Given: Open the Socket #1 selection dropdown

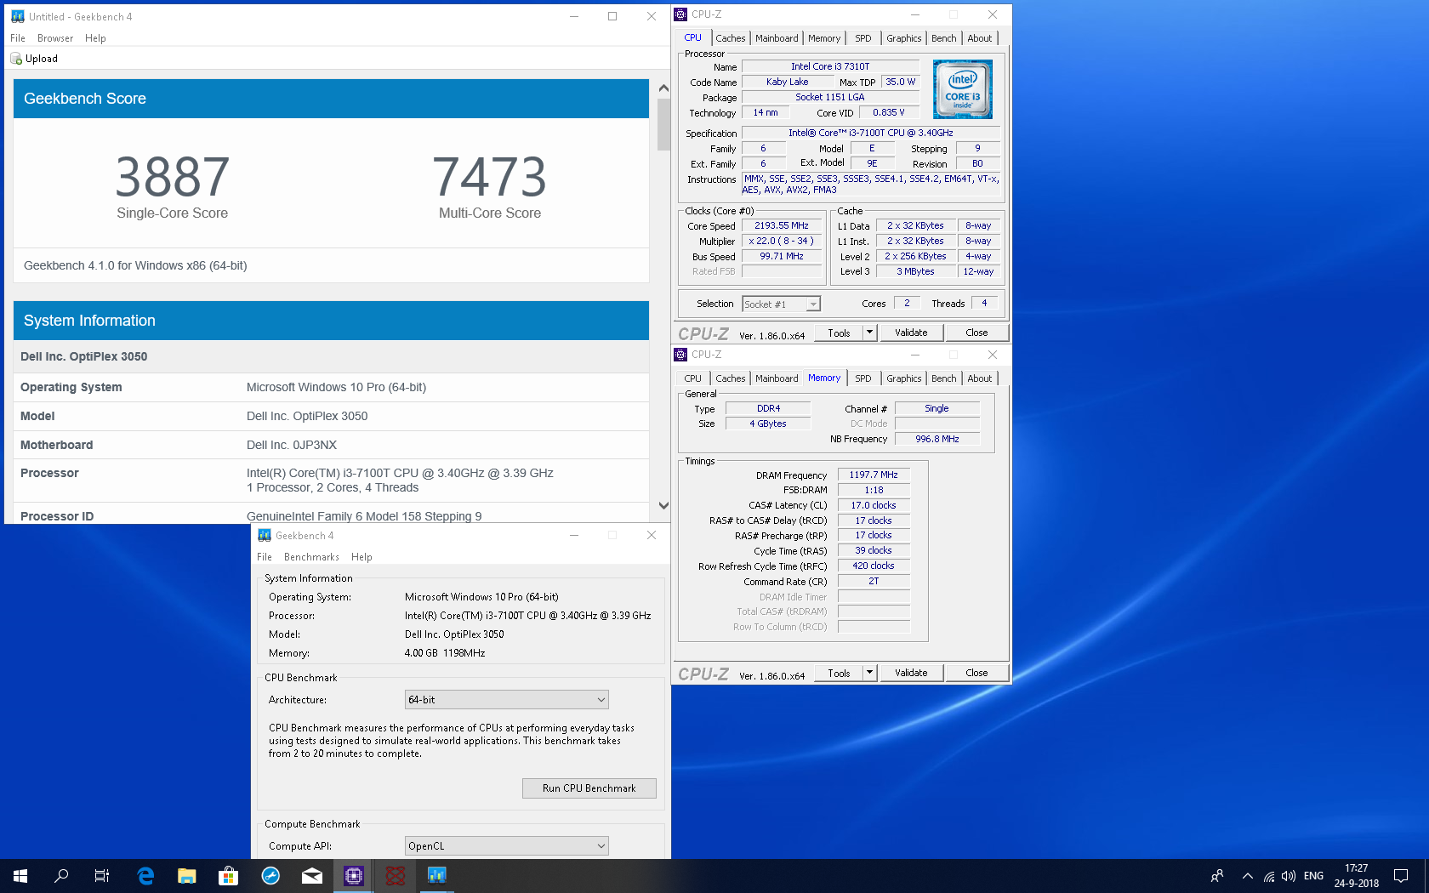Looking at the screenshot, I should (x=814, y=304).
